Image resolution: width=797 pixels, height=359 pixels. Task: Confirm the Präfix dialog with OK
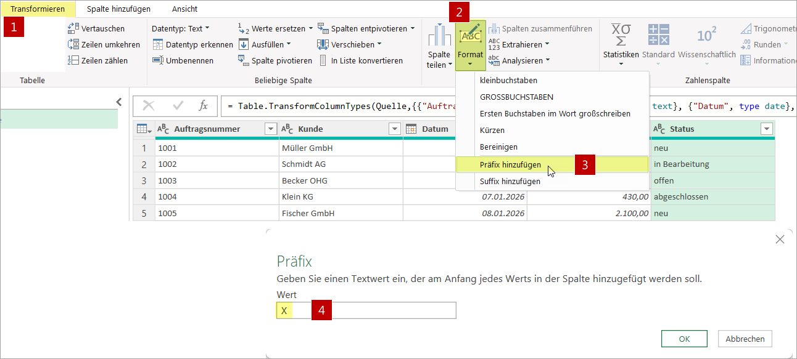coord(684,338)
